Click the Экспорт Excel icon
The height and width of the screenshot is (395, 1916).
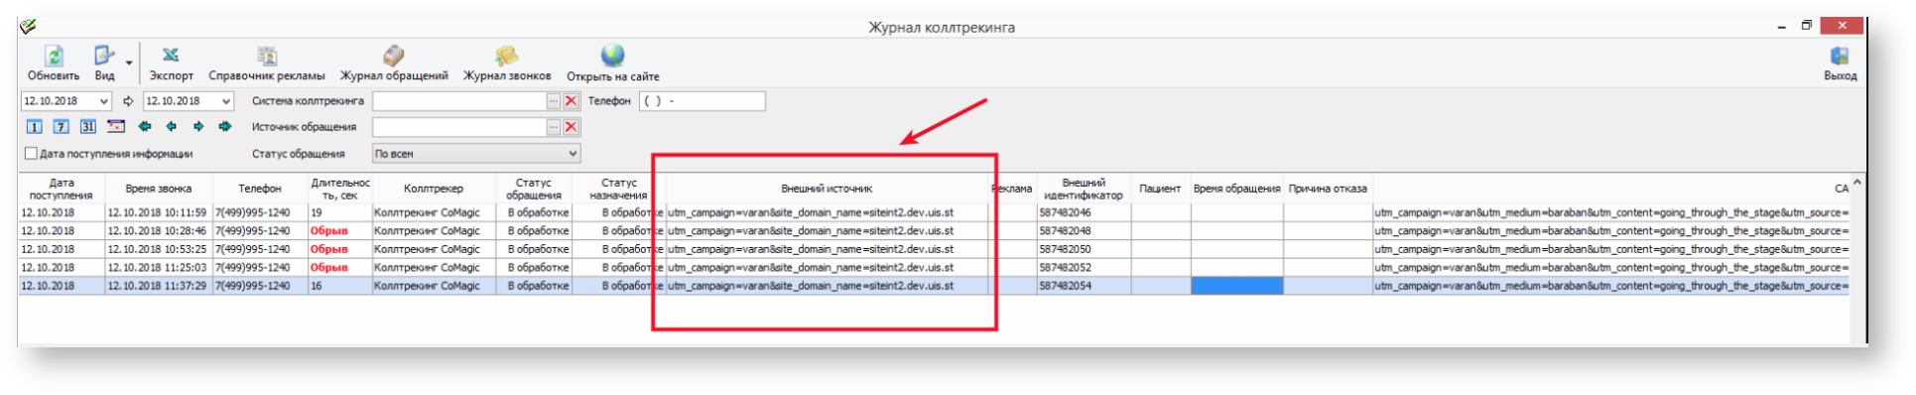171,56
